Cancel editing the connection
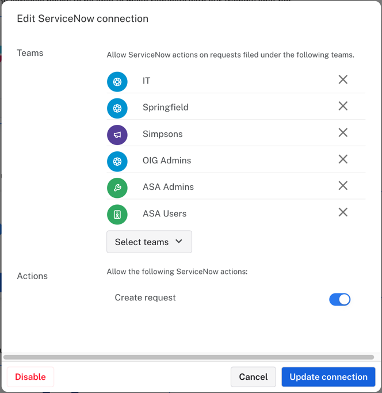Viewport: 382px width, 393px height. [x=253, y=377]
